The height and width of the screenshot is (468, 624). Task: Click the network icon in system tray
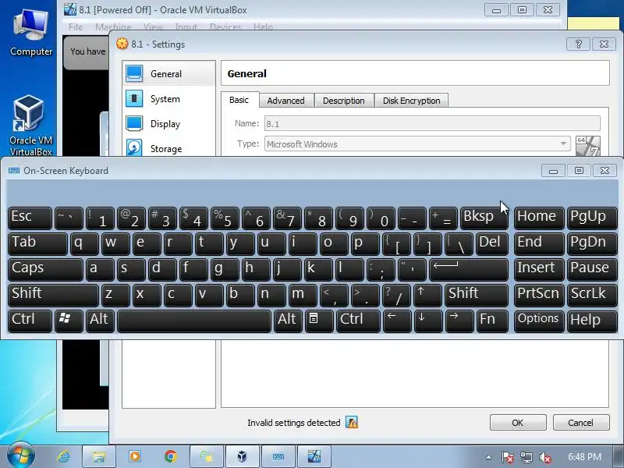pos(526,457)
